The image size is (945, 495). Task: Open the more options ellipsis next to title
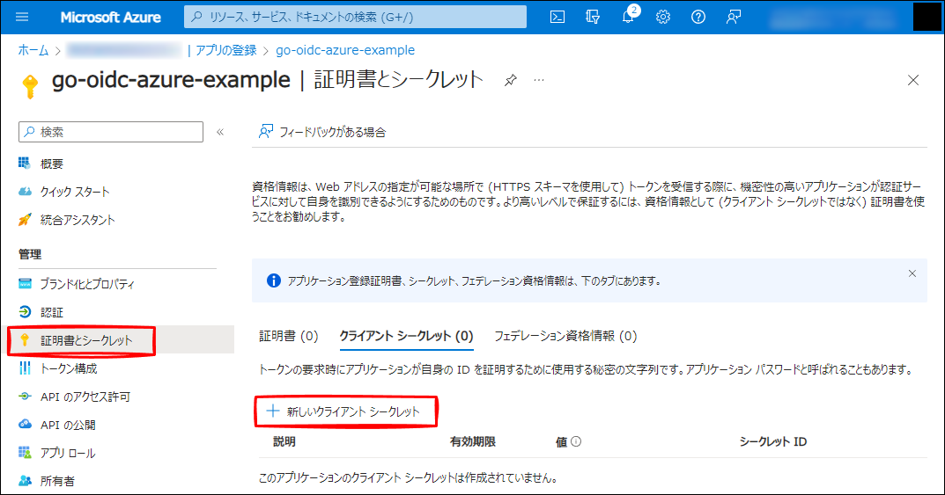point(539,80)
